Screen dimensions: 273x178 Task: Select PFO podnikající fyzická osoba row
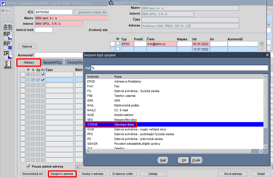[x=175, y=134]
